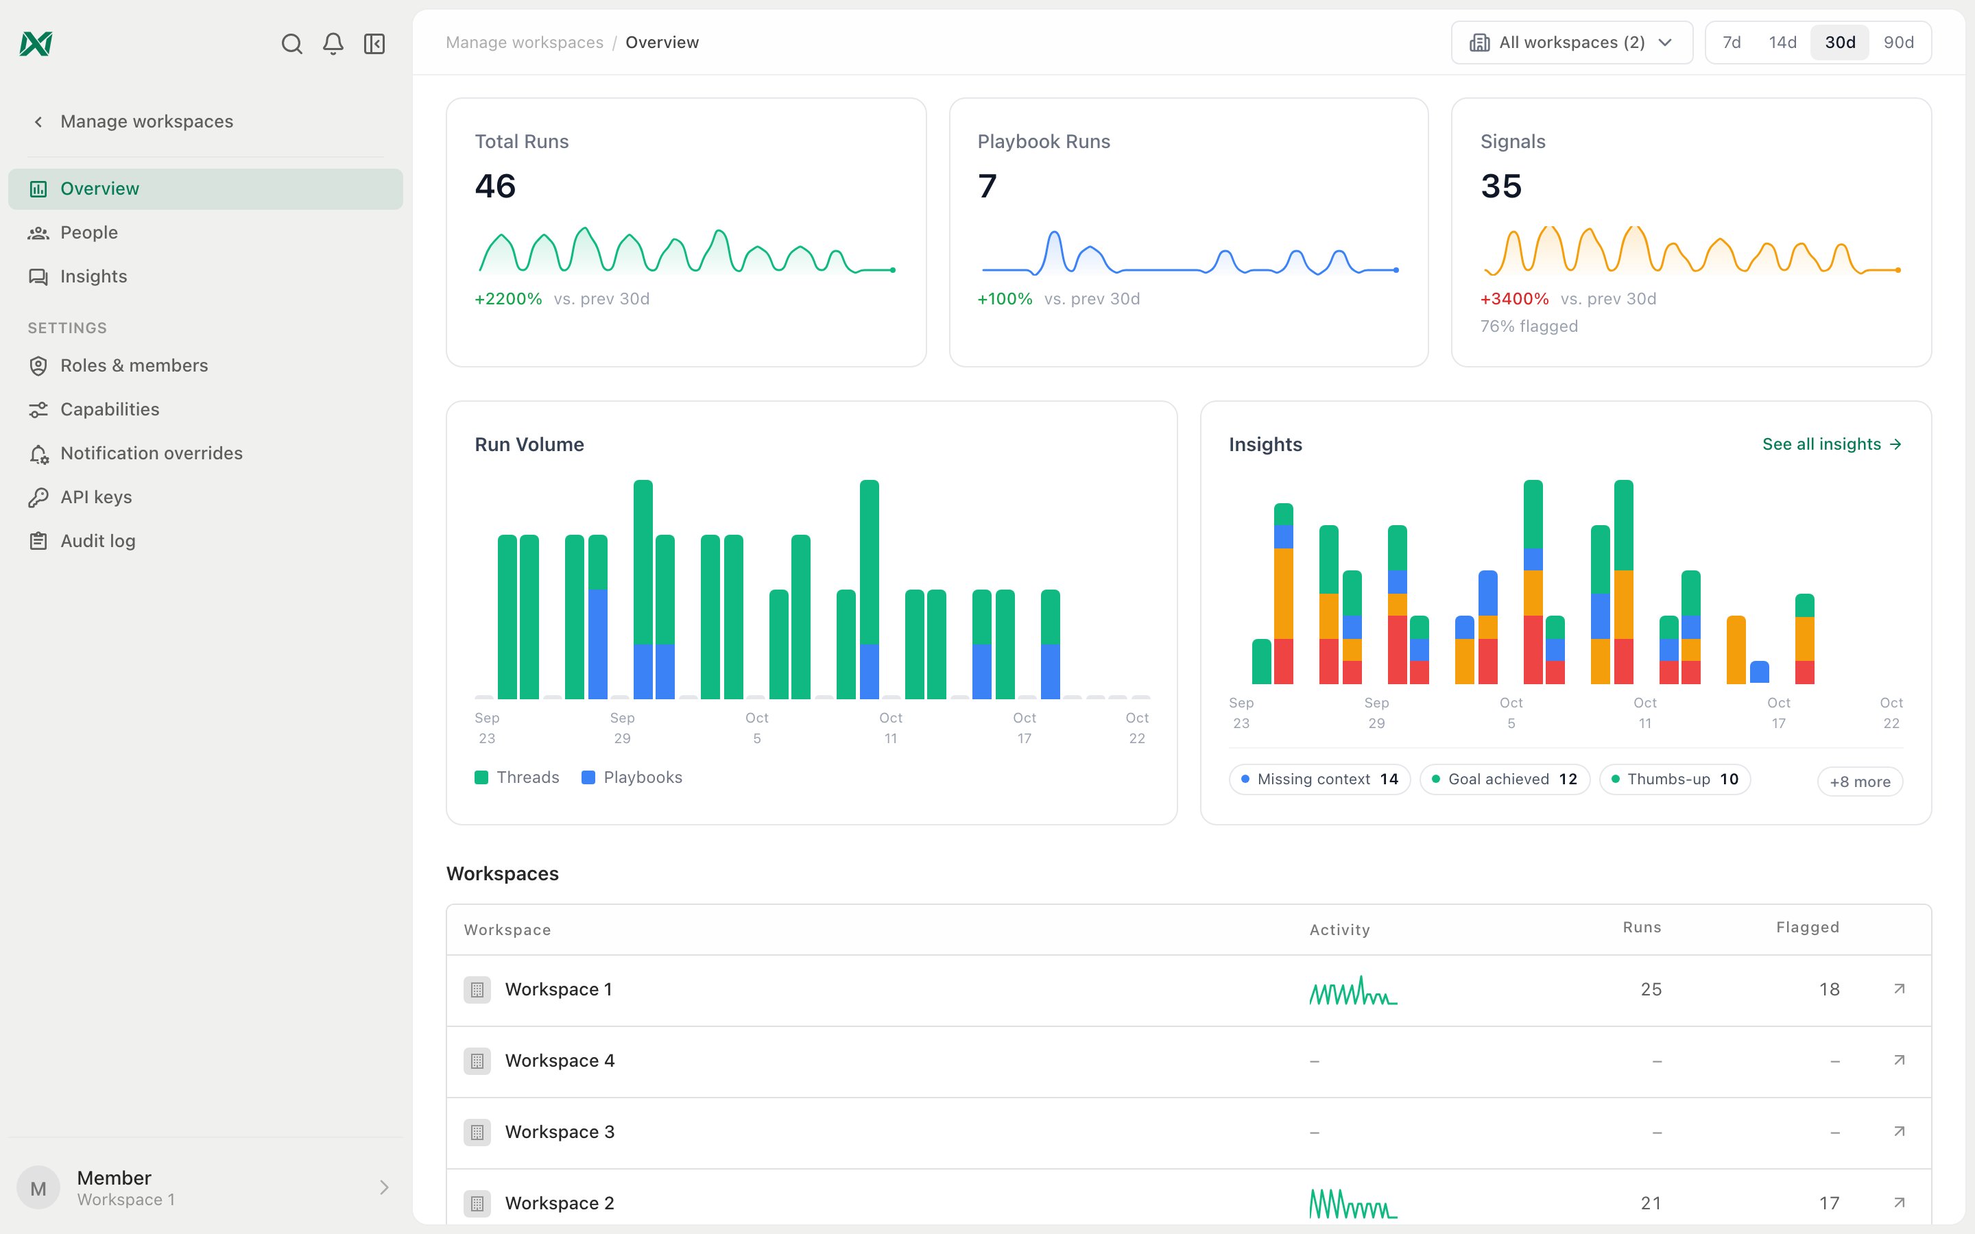The height and width of the screenshot is (1234, 1975).
Task: Click Workspace 1 activity sparkline
Action: (x=1353, y=990)
